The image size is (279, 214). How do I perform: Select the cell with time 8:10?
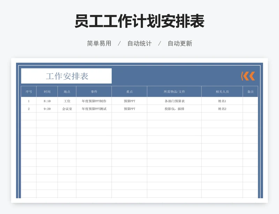(x=47, y=101)
